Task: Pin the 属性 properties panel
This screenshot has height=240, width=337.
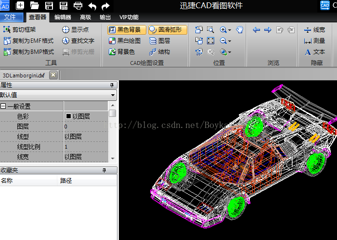Action: (x=112, y=85)
